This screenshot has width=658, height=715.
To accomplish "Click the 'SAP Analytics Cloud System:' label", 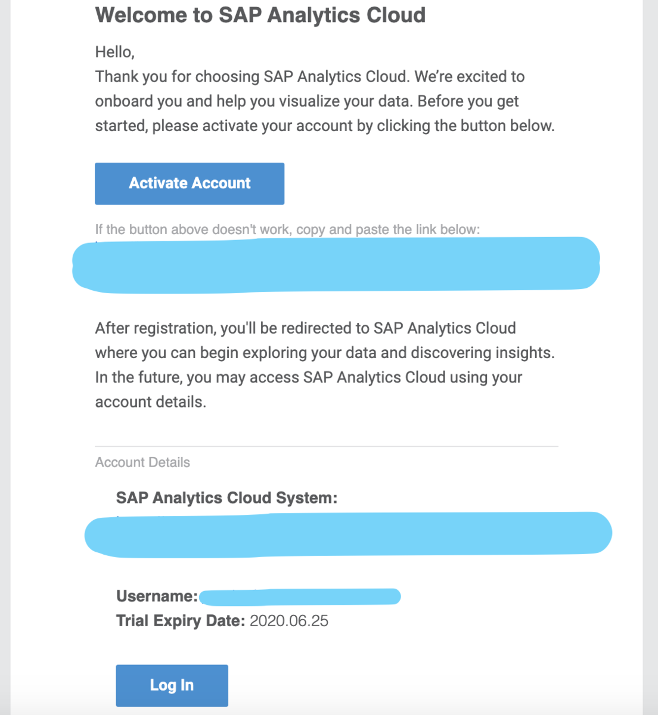I will point(226,498).
